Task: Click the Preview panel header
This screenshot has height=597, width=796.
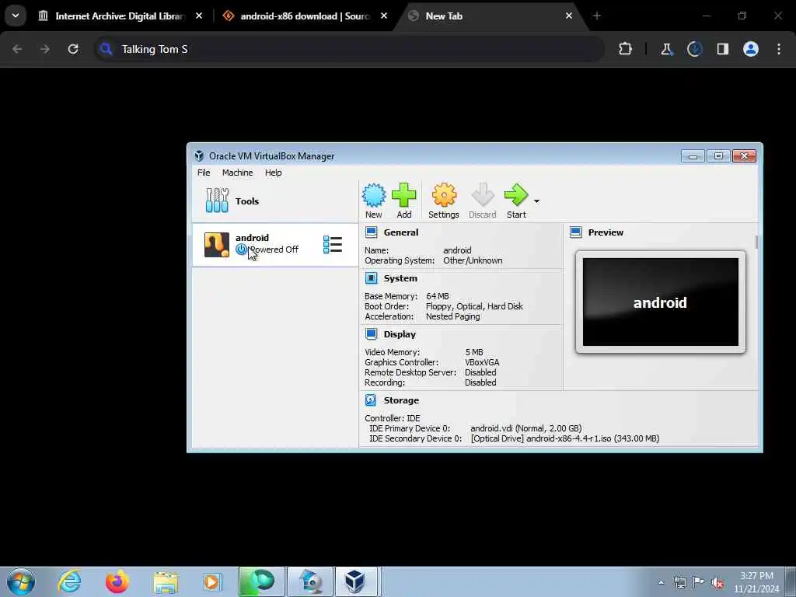Action: pos(606,232)
